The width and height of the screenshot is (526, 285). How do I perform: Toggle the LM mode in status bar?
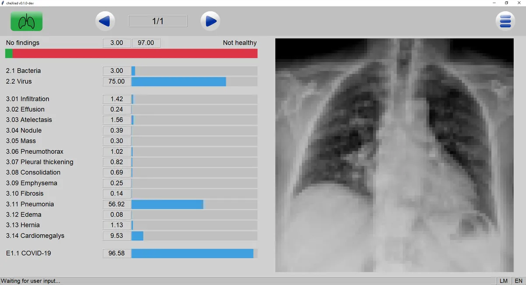pos(503,281)
